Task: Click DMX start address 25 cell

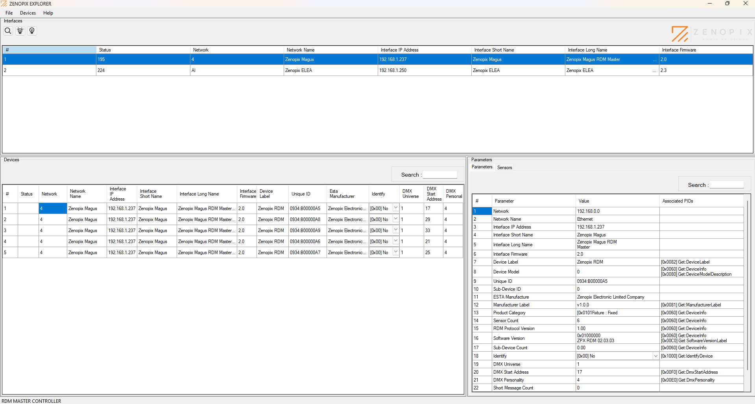Action: coord(434,253)
